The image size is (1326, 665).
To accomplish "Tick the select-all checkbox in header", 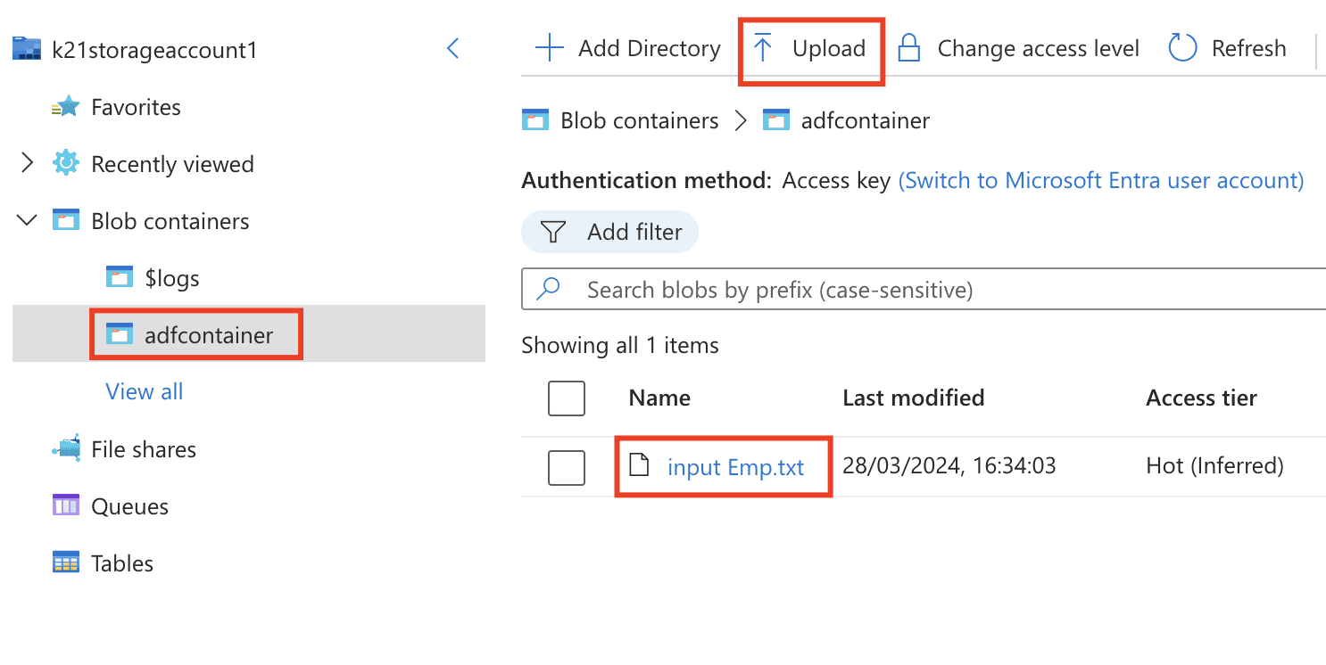I will click(x=566, y=398).
